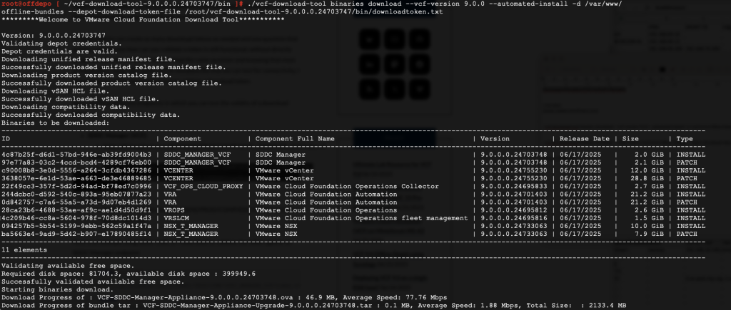Viewport: 731px width, 310px height.
Task: Click the Type column header
Action: (x=685, y=139)
